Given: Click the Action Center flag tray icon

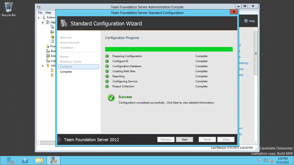Looking at the screenshot, I should [x=260, y=160].
